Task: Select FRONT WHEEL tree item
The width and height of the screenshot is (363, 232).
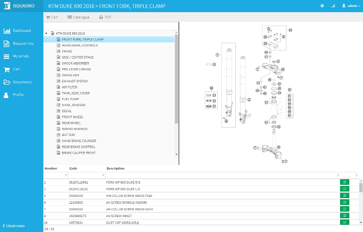Action: click(73, 117)
